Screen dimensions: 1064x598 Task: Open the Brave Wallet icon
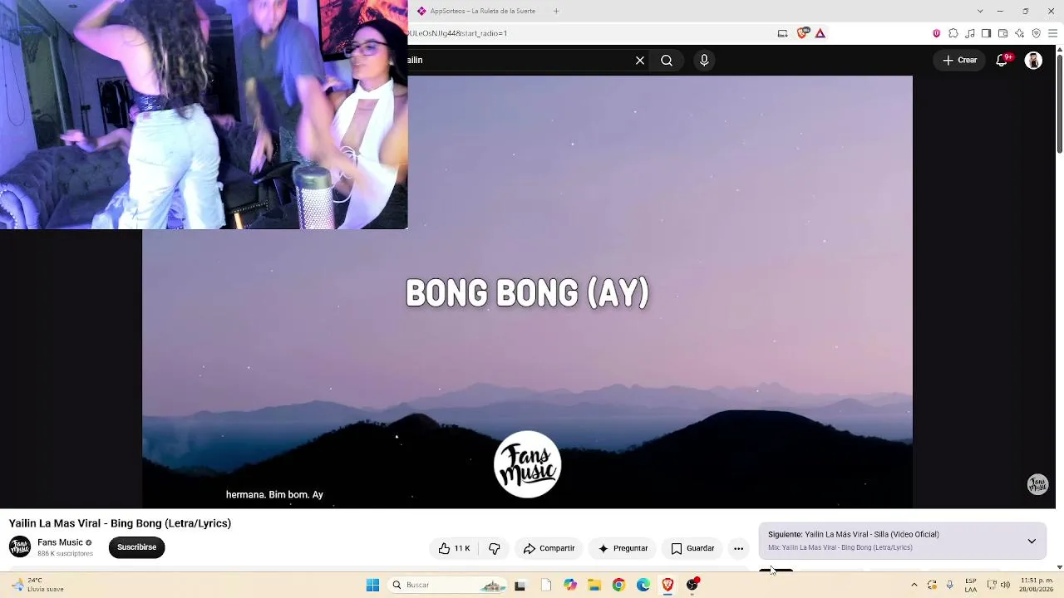pyautogui.click(x=1002, y=33)
